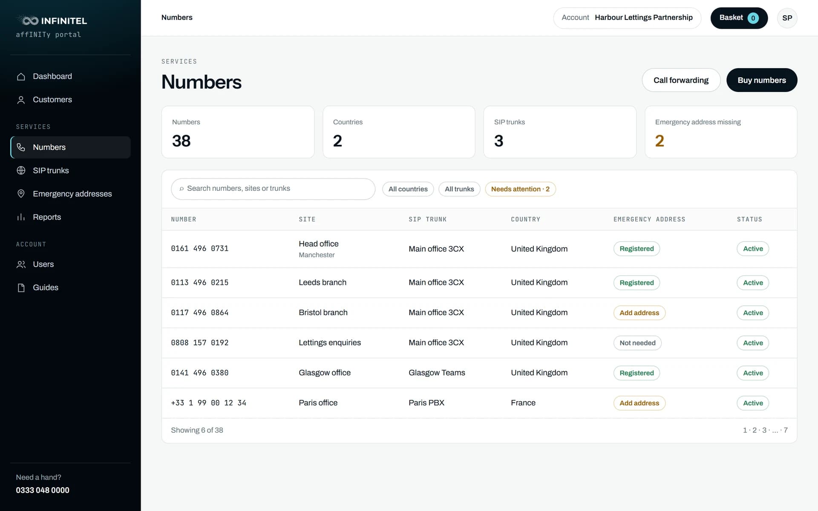818x511 pixels.
Task: Click number +33 1 99 00 12 34
Action: (x=208, y=403)
